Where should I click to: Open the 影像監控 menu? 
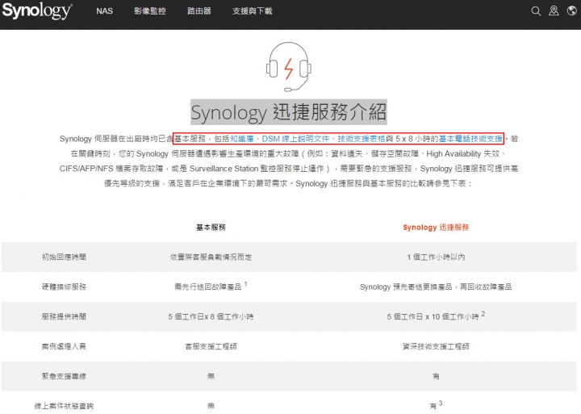150,11
